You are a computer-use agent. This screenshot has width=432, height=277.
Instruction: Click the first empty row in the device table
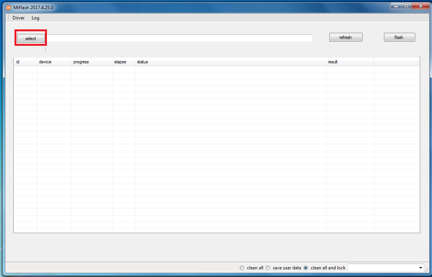[216, 69]
